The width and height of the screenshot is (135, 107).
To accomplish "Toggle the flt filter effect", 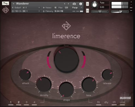I will 98,103.
